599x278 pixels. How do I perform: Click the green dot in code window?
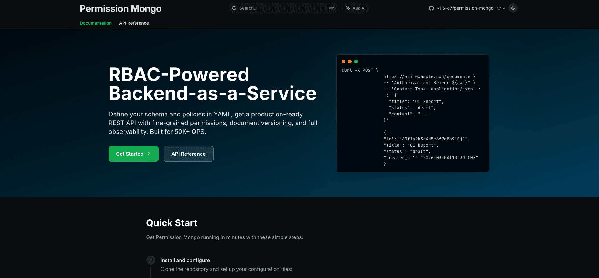(x=356, y=61)
